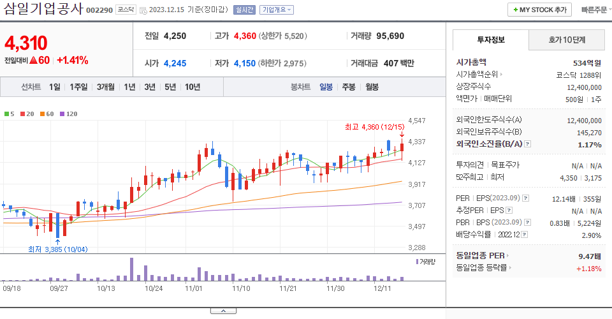Select the 10년 line chart period

(193, 87)
